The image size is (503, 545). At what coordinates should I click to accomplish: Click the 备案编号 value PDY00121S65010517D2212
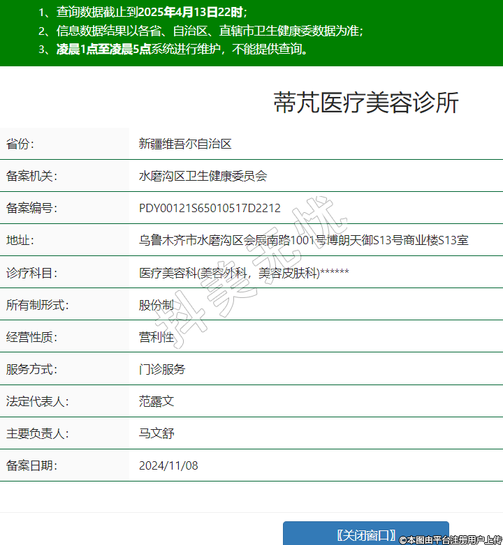point(210,209)
